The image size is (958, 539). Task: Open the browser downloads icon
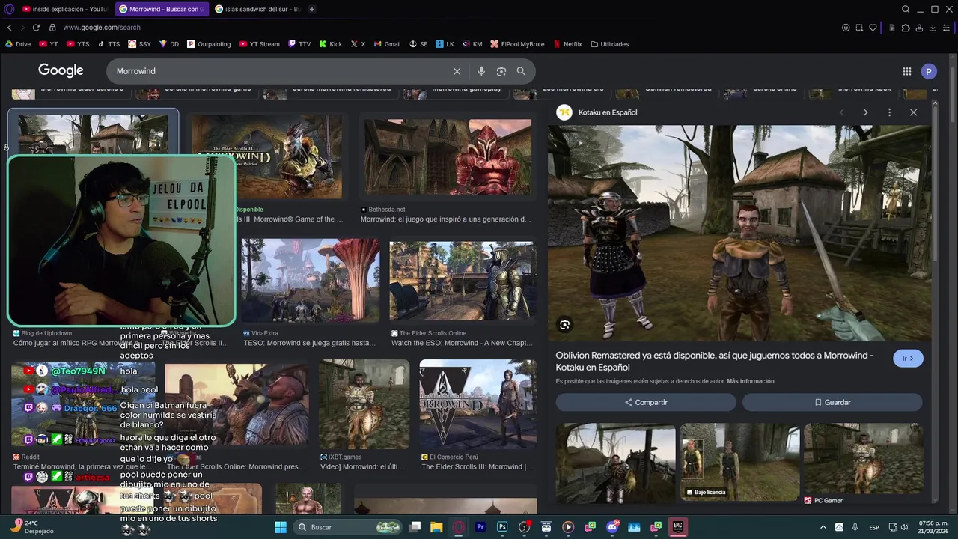click(934, 28)
